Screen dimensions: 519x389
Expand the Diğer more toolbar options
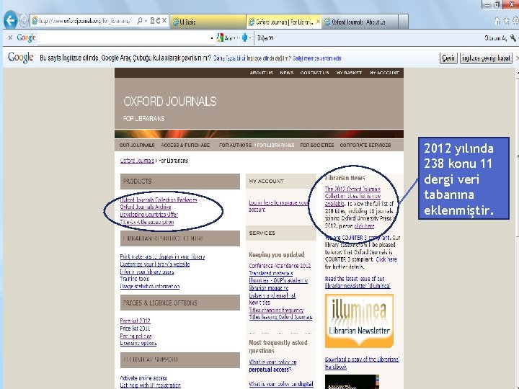coord(265,38)
